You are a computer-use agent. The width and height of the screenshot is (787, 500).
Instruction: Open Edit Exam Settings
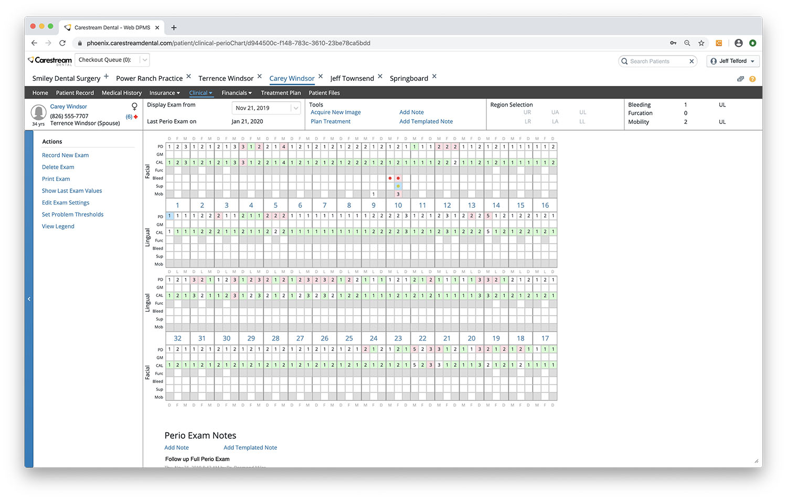tap(66, 203)
